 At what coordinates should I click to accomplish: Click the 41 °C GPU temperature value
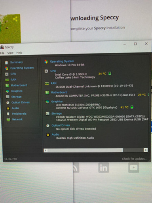click(x=124, y=107)
